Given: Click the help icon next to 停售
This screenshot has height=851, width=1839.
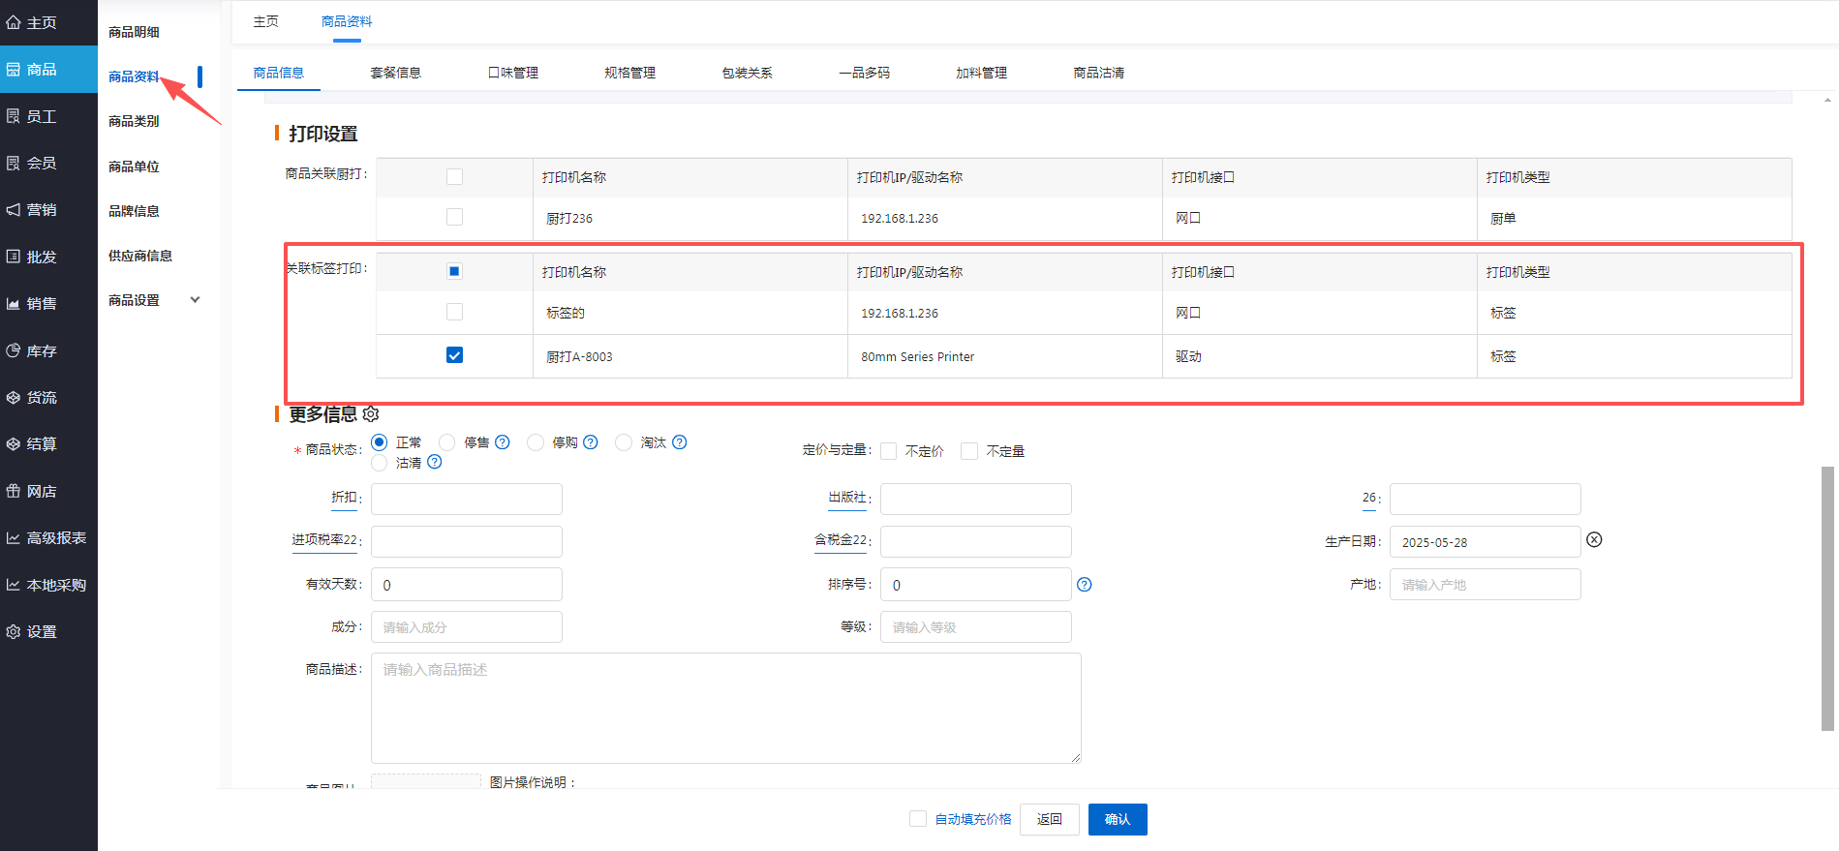Looking at the screenshot, I should (x=502, y=442).
